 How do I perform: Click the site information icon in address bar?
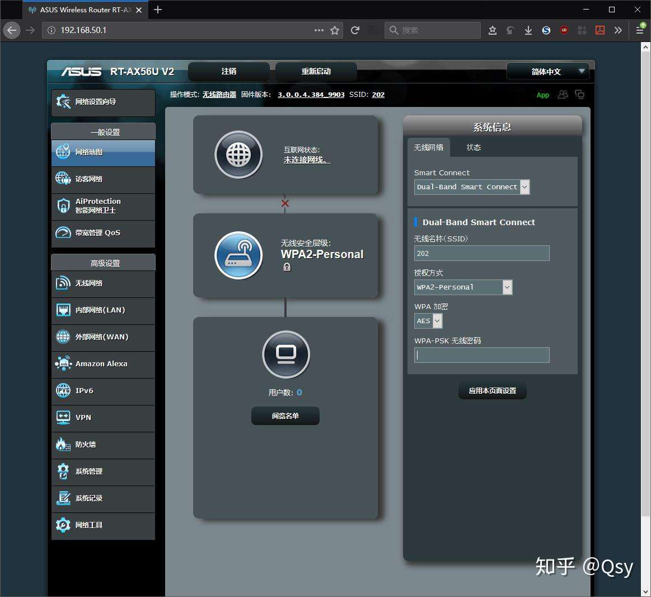51,30
